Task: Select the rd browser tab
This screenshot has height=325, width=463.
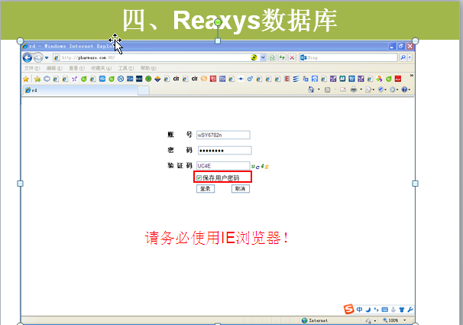Action: 80,90
